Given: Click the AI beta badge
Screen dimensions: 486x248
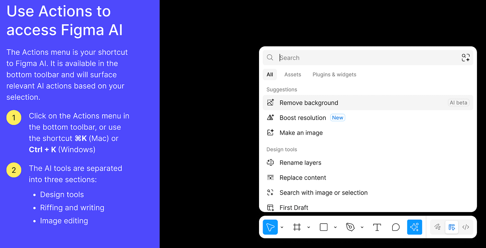Looking at the screenshot, I should pyautogui.click(x=459, y=103).
